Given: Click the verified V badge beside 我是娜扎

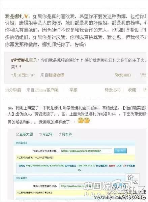Looking at the screenshot, I should coord(26,16).
